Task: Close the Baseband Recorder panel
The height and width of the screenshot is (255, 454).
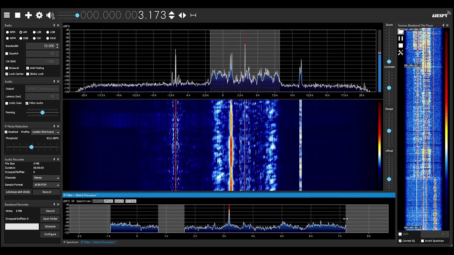Action: (58, 204)
